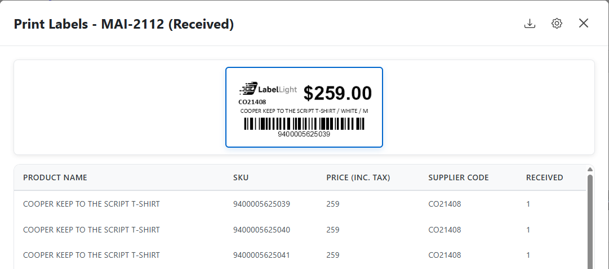Open the label settings gear icon
Screen dimensions: 609x269
click(557, 24)
